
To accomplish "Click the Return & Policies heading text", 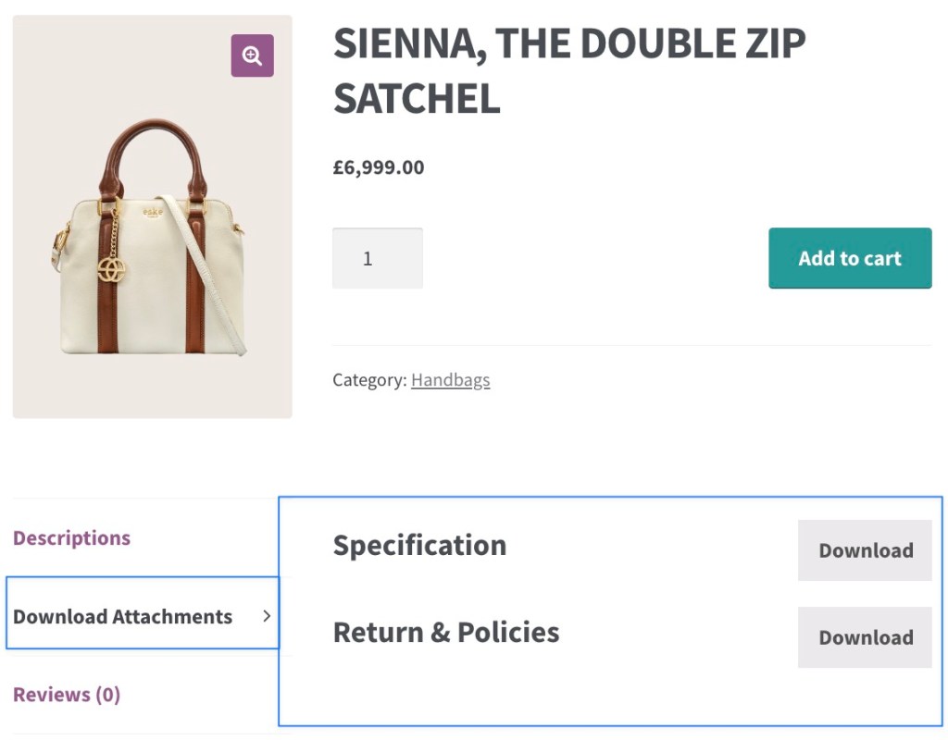I will (x=446, y=633).
